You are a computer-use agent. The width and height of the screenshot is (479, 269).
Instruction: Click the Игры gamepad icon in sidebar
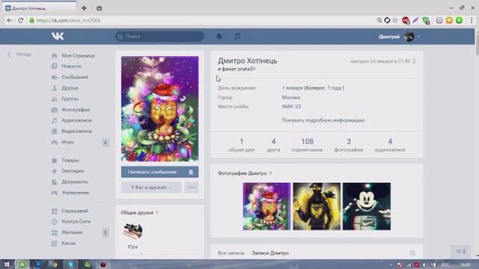55,142
